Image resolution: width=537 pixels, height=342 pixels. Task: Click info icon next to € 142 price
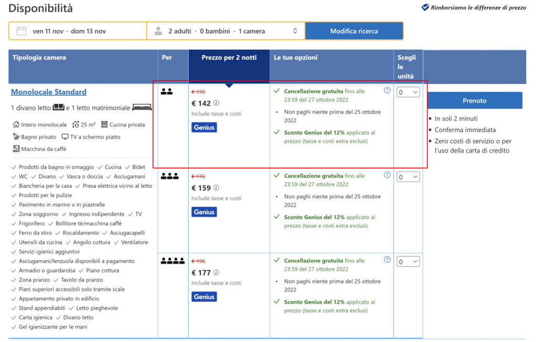(x=216, y=103)
